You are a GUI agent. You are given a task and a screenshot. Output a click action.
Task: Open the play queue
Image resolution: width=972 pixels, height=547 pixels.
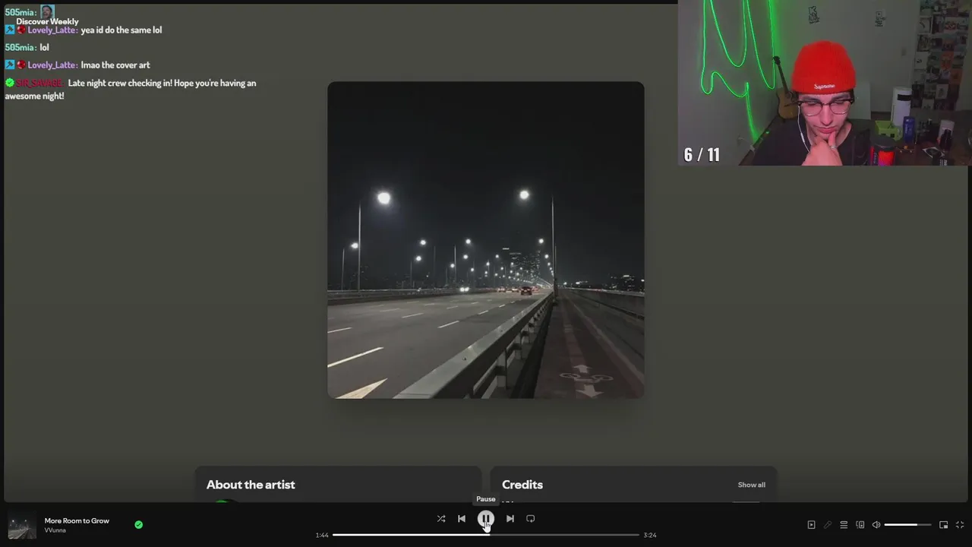point(844,525)
